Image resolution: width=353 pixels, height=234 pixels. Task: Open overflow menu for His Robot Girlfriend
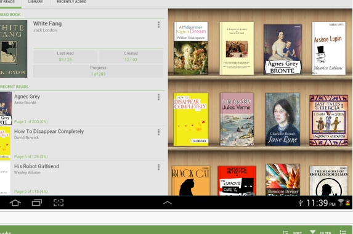(x=158, y=167)
